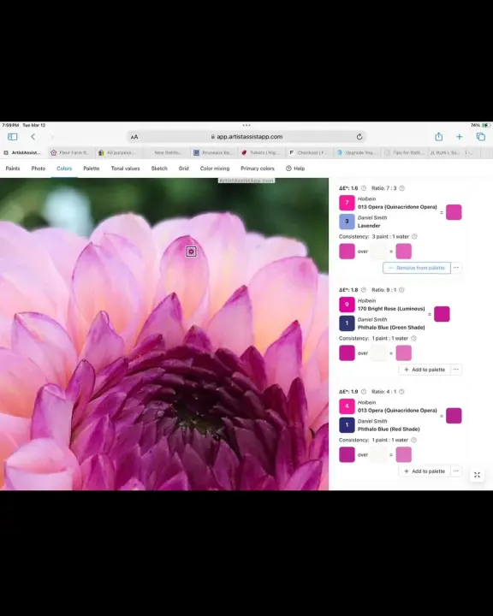Screen dimensions: 493x616
Task: Open the Grid tab
Action: [184, 169]
